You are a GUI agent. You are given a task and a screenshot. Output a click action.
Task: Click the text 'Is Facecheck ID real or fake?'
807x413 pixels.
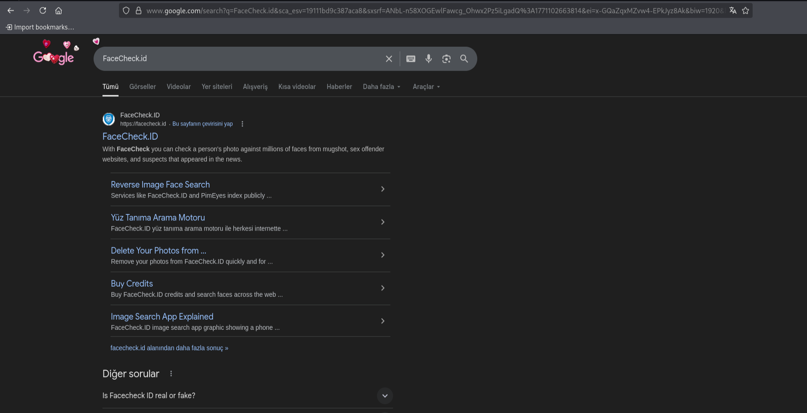coord(149,396)
